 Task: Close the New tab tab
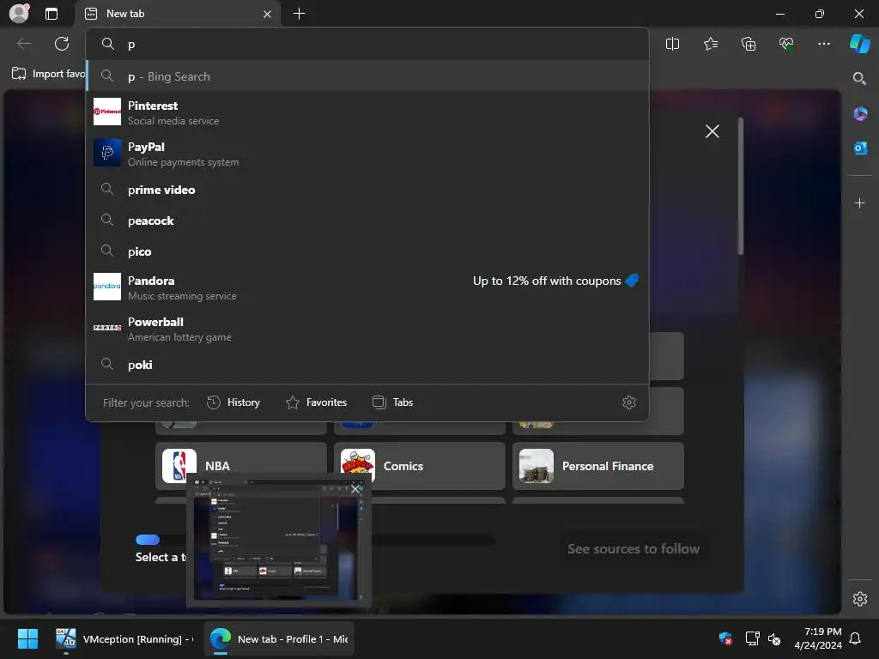pos(268,14)
